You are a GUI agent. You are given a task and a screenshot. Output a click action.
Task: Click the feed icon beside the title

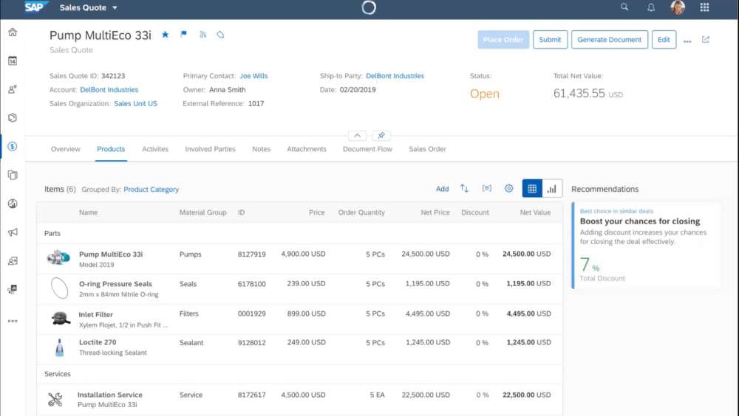pos(202,35)
